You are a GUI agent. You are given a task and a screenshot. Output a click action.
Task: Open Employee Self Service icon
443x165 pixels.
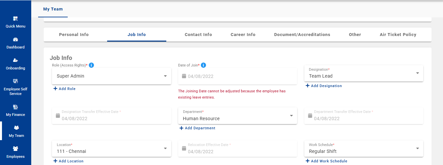15,81
